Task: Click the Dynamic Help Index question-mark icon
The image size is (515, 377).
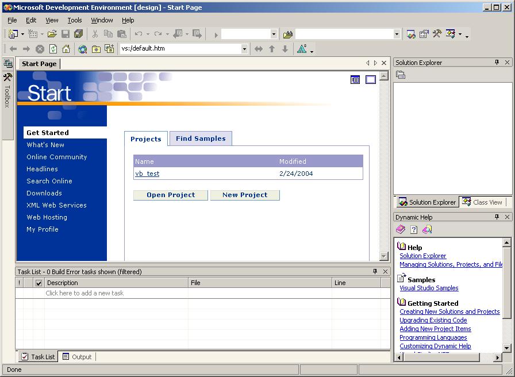Action: pos(414,229)
